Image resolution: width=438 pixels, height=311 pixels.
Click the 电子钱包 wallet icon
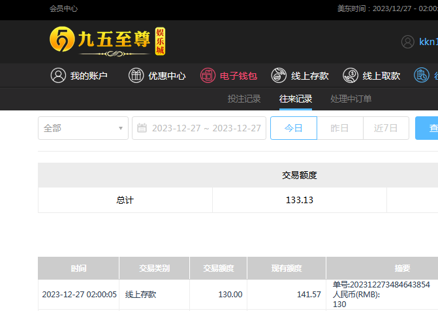click(208, 76)
